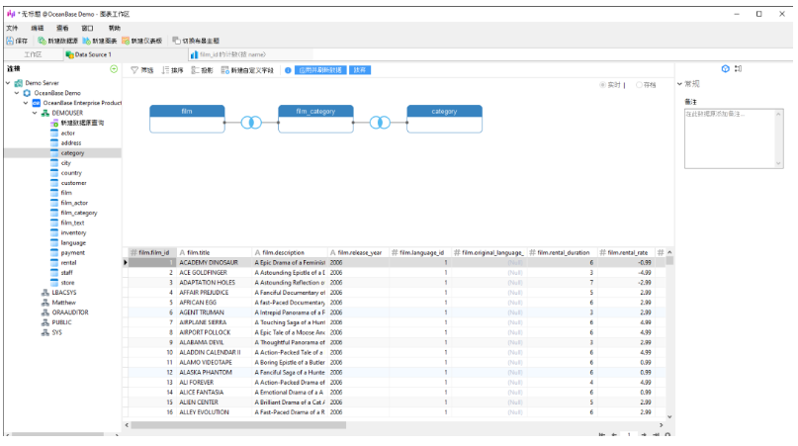Click in the 备注 notes text area
Image resolution: width=798 pixels, height=446 pixels.
pyautogui.click(x=730, y=138)
